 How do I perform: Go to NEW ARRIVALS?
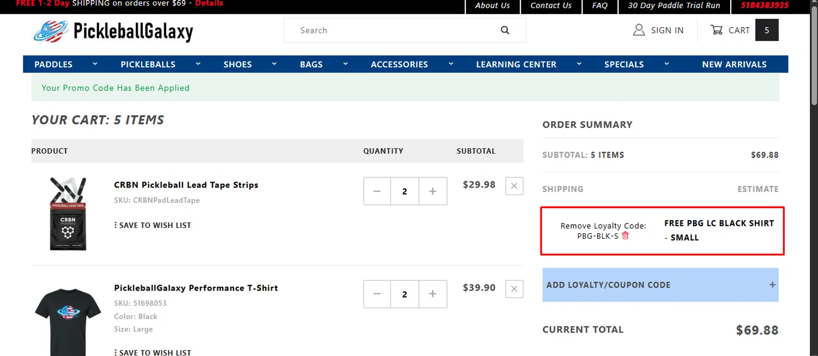tap(734, 64)
